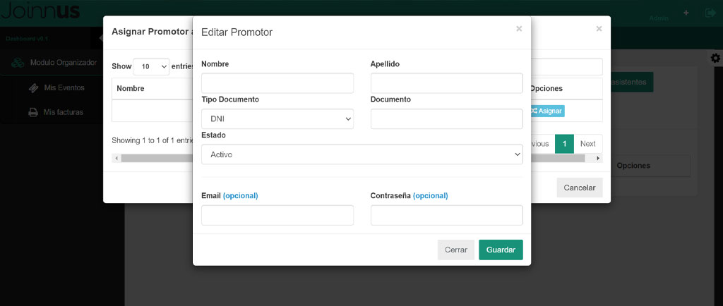Focus the Nombre input field

277,83
